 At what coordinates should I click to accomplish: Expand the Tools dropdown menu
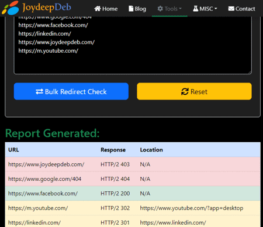click(169, 9)
